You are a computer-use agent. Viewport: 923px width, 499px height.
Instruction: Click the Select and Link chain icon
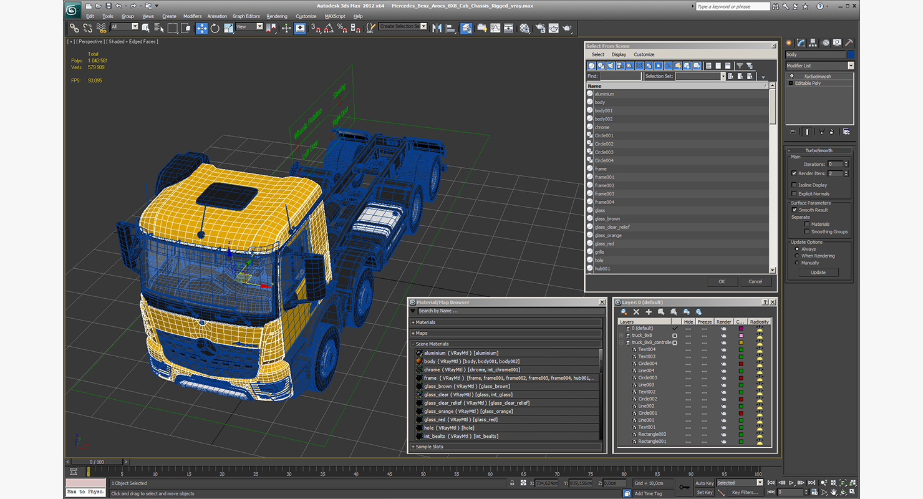[74, 28]
